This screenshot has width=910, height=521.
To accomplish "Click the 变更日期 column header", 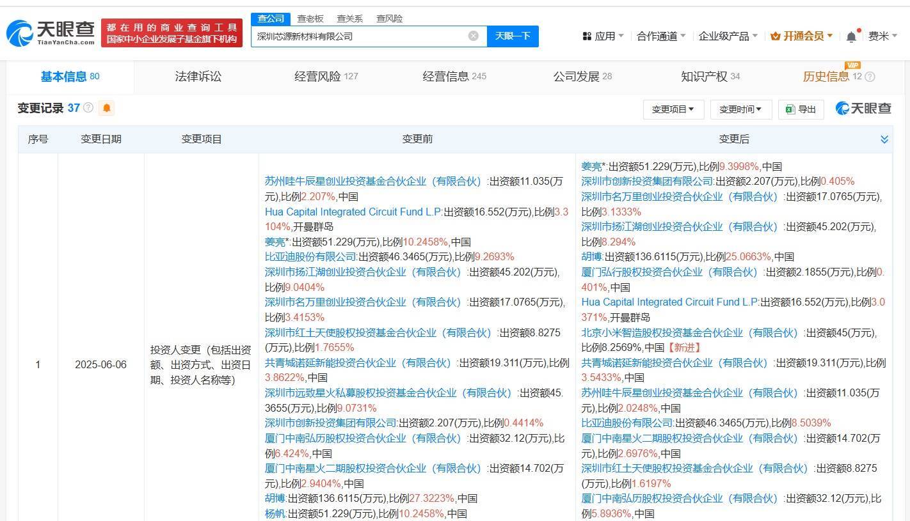I will click(100, 139).
